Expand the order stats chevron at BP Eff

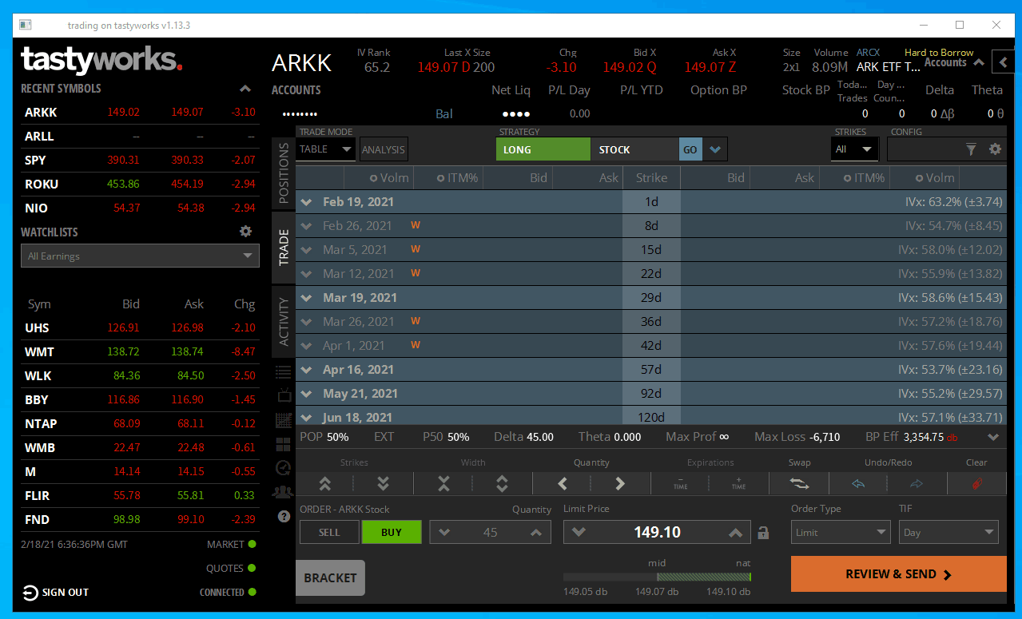pos(993,437)
